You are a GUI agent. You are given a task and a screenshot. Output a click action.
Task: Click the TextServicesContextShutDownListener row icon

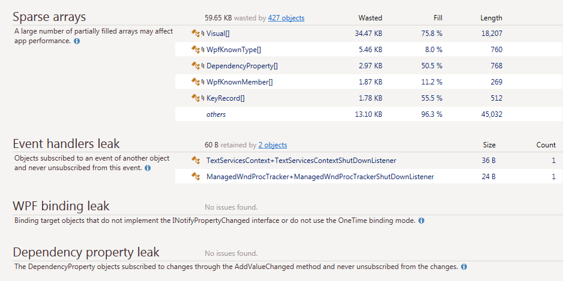coord(195,161)
